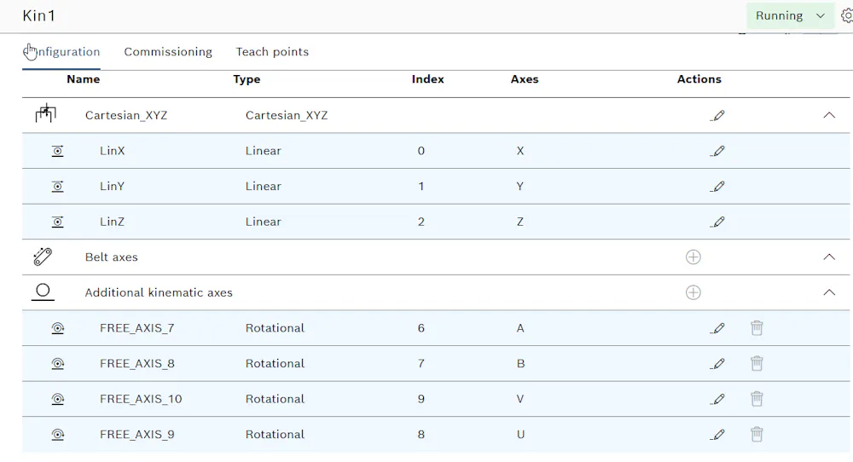The height and width of the screenshot is (462, 853).
Task: Delete the FREE_AXIS_9 axis row
Action: pyautogui.click(x=757, y=434)
